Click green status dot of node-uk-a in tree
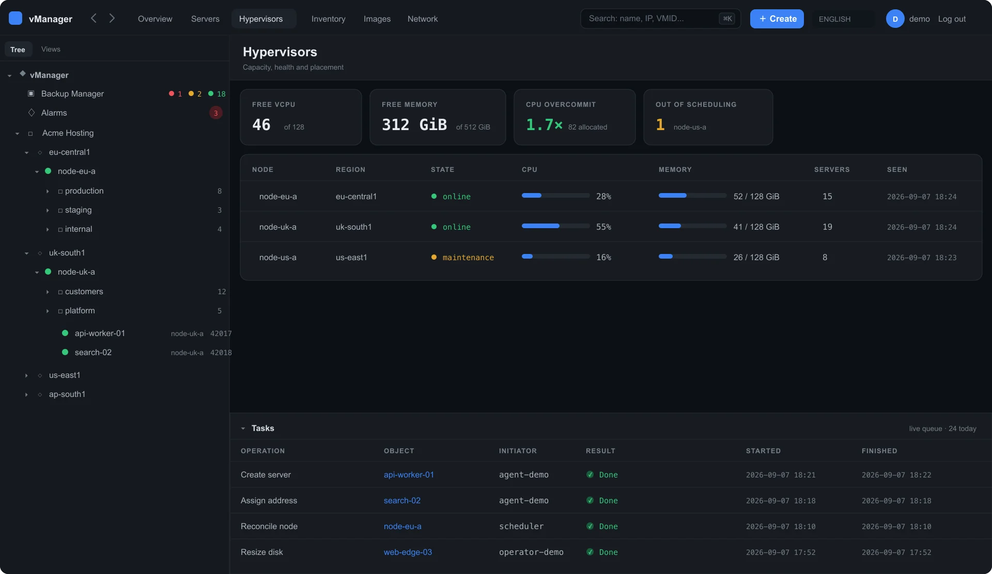 click(48, 272)
